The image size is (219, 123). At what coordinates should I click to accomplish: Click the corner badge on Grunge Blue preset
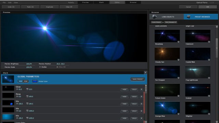pos(178,114)
